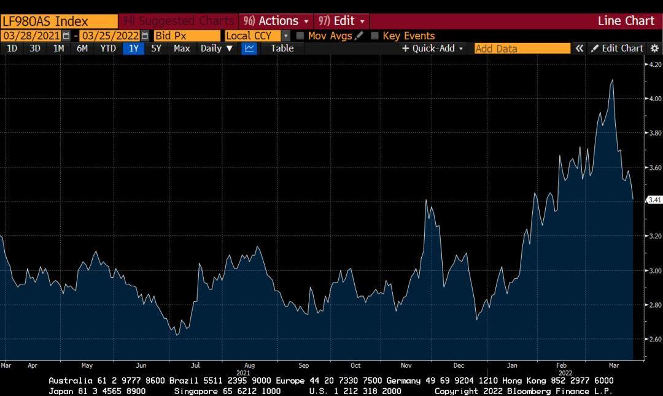This screenshot has width=663, height=396.
Task: Select the line chart view icon
Action: (249, 48)
